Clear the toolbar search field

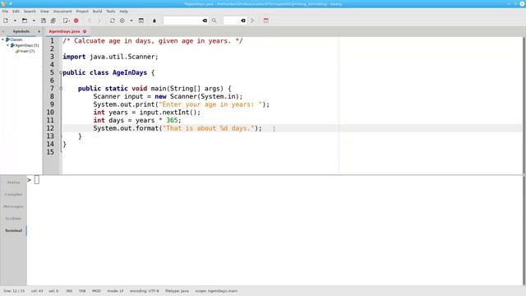pos(205,21)
